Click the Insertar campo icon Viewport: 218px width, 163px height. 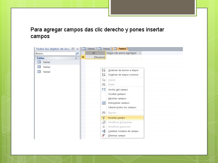(x=104, y=118)
